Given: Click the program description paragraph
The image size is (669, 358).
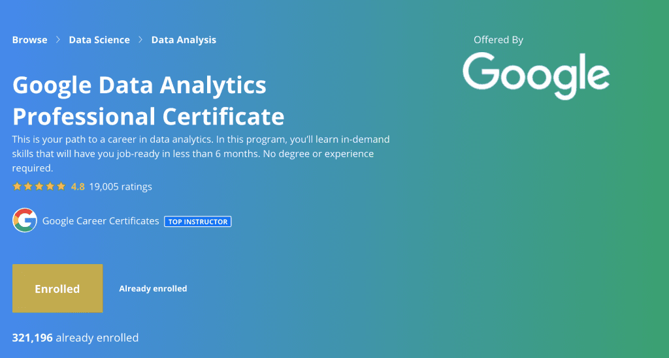Looking at the screenshot, I should pos(201,154).
